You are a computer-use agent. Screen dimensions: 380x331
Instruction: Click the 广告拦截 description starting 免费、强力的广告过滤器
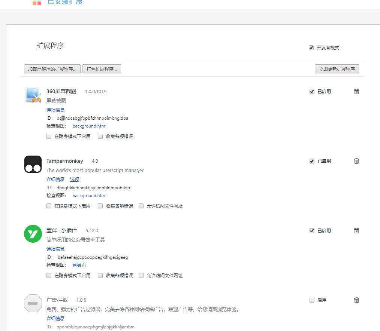tap(143, 309)
